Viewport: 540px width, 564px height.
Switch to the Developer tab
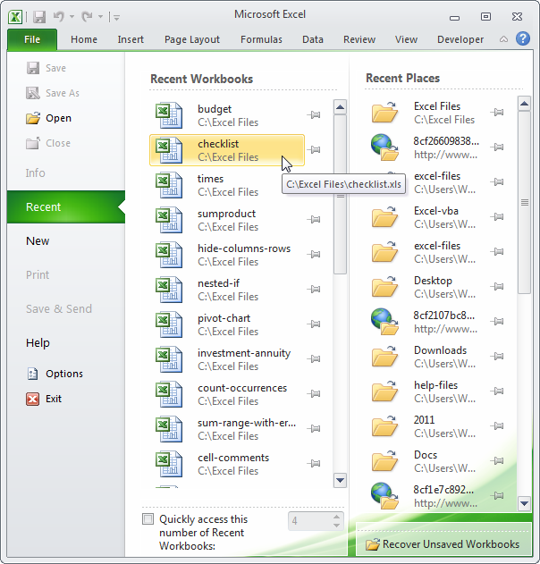pos(460,39)
